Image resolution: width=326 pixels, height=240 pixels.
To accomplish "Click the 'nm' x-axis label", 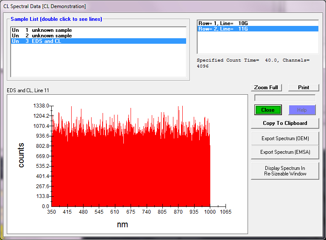I will click(x=123, y=224).
